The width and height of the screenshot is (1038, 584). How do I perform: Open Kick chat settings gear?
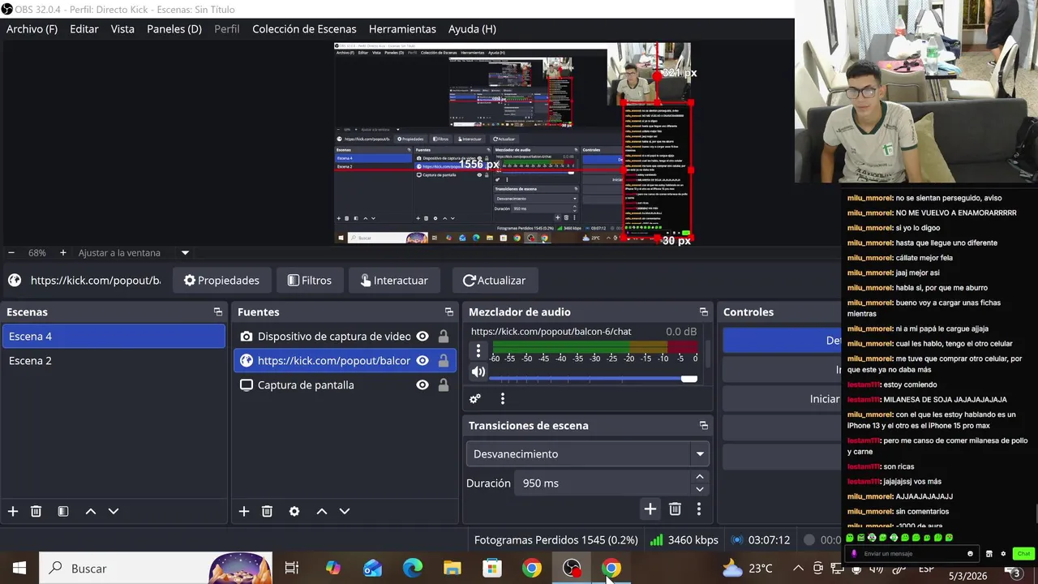point(1003,554)
